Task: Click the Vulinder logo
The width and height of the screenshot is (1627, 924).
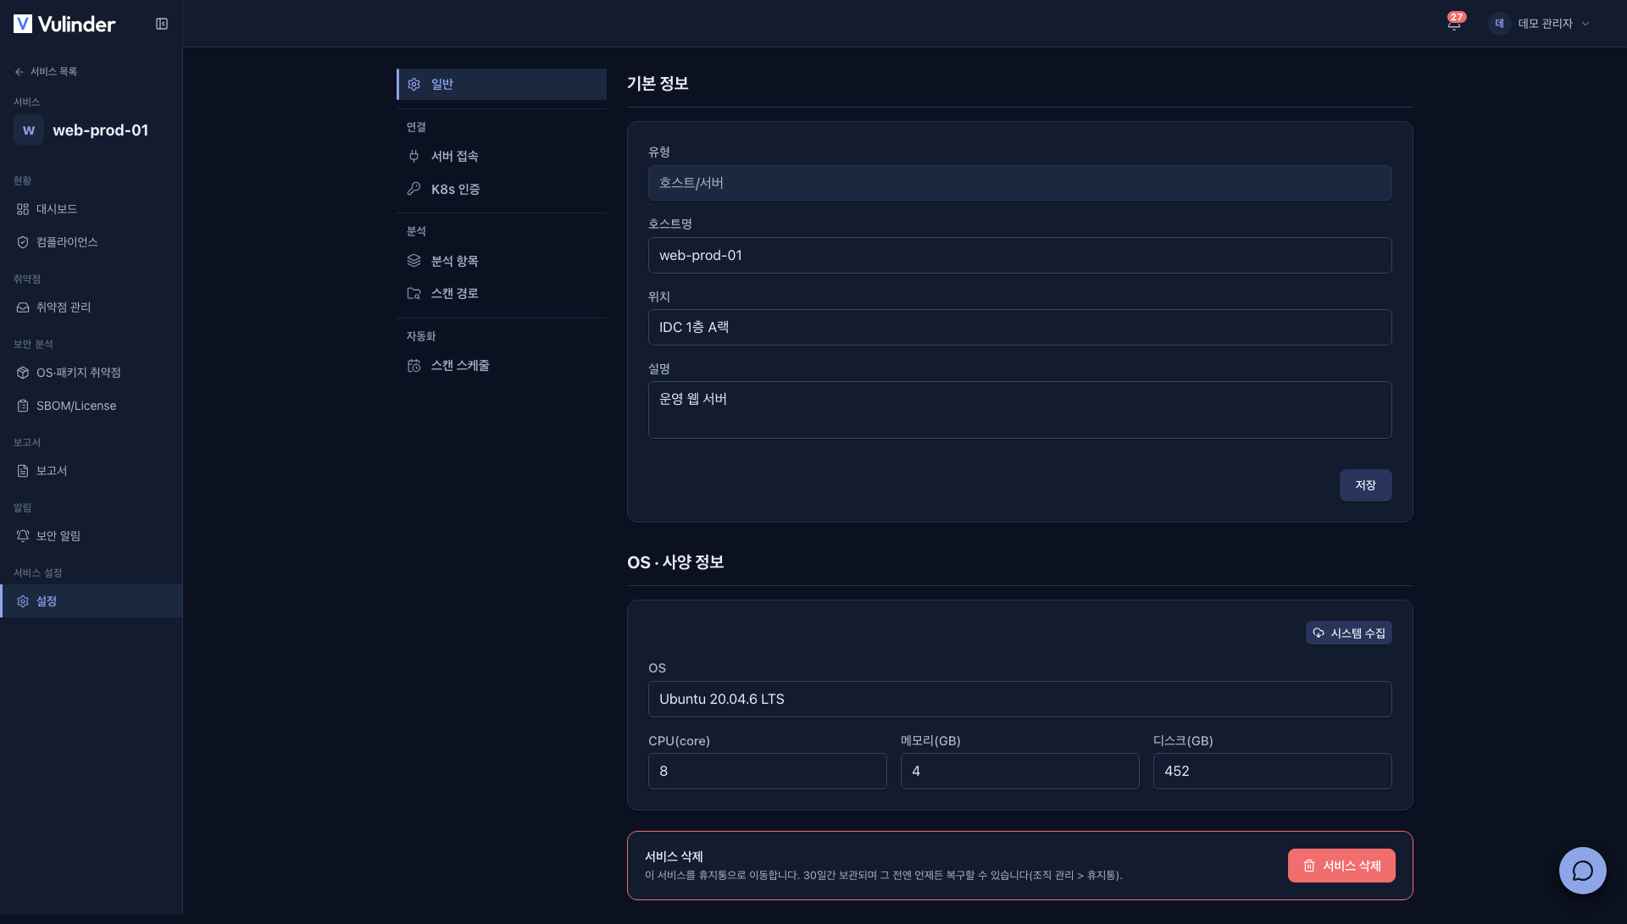Action: click(64, 24)
